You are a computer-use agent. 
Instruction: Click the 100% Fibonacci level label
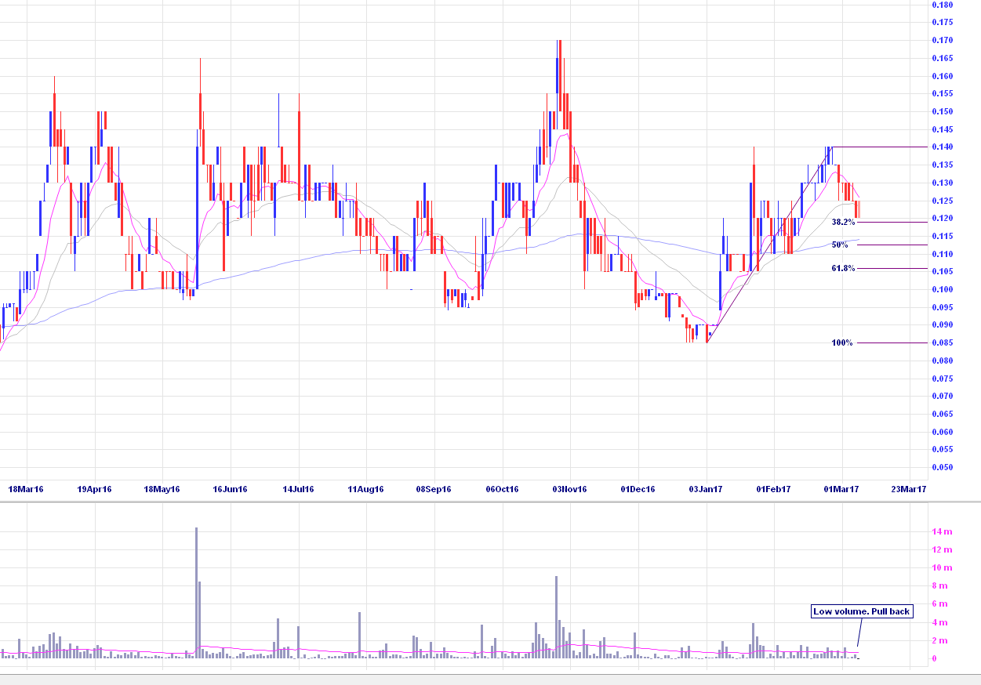(842, 342)
